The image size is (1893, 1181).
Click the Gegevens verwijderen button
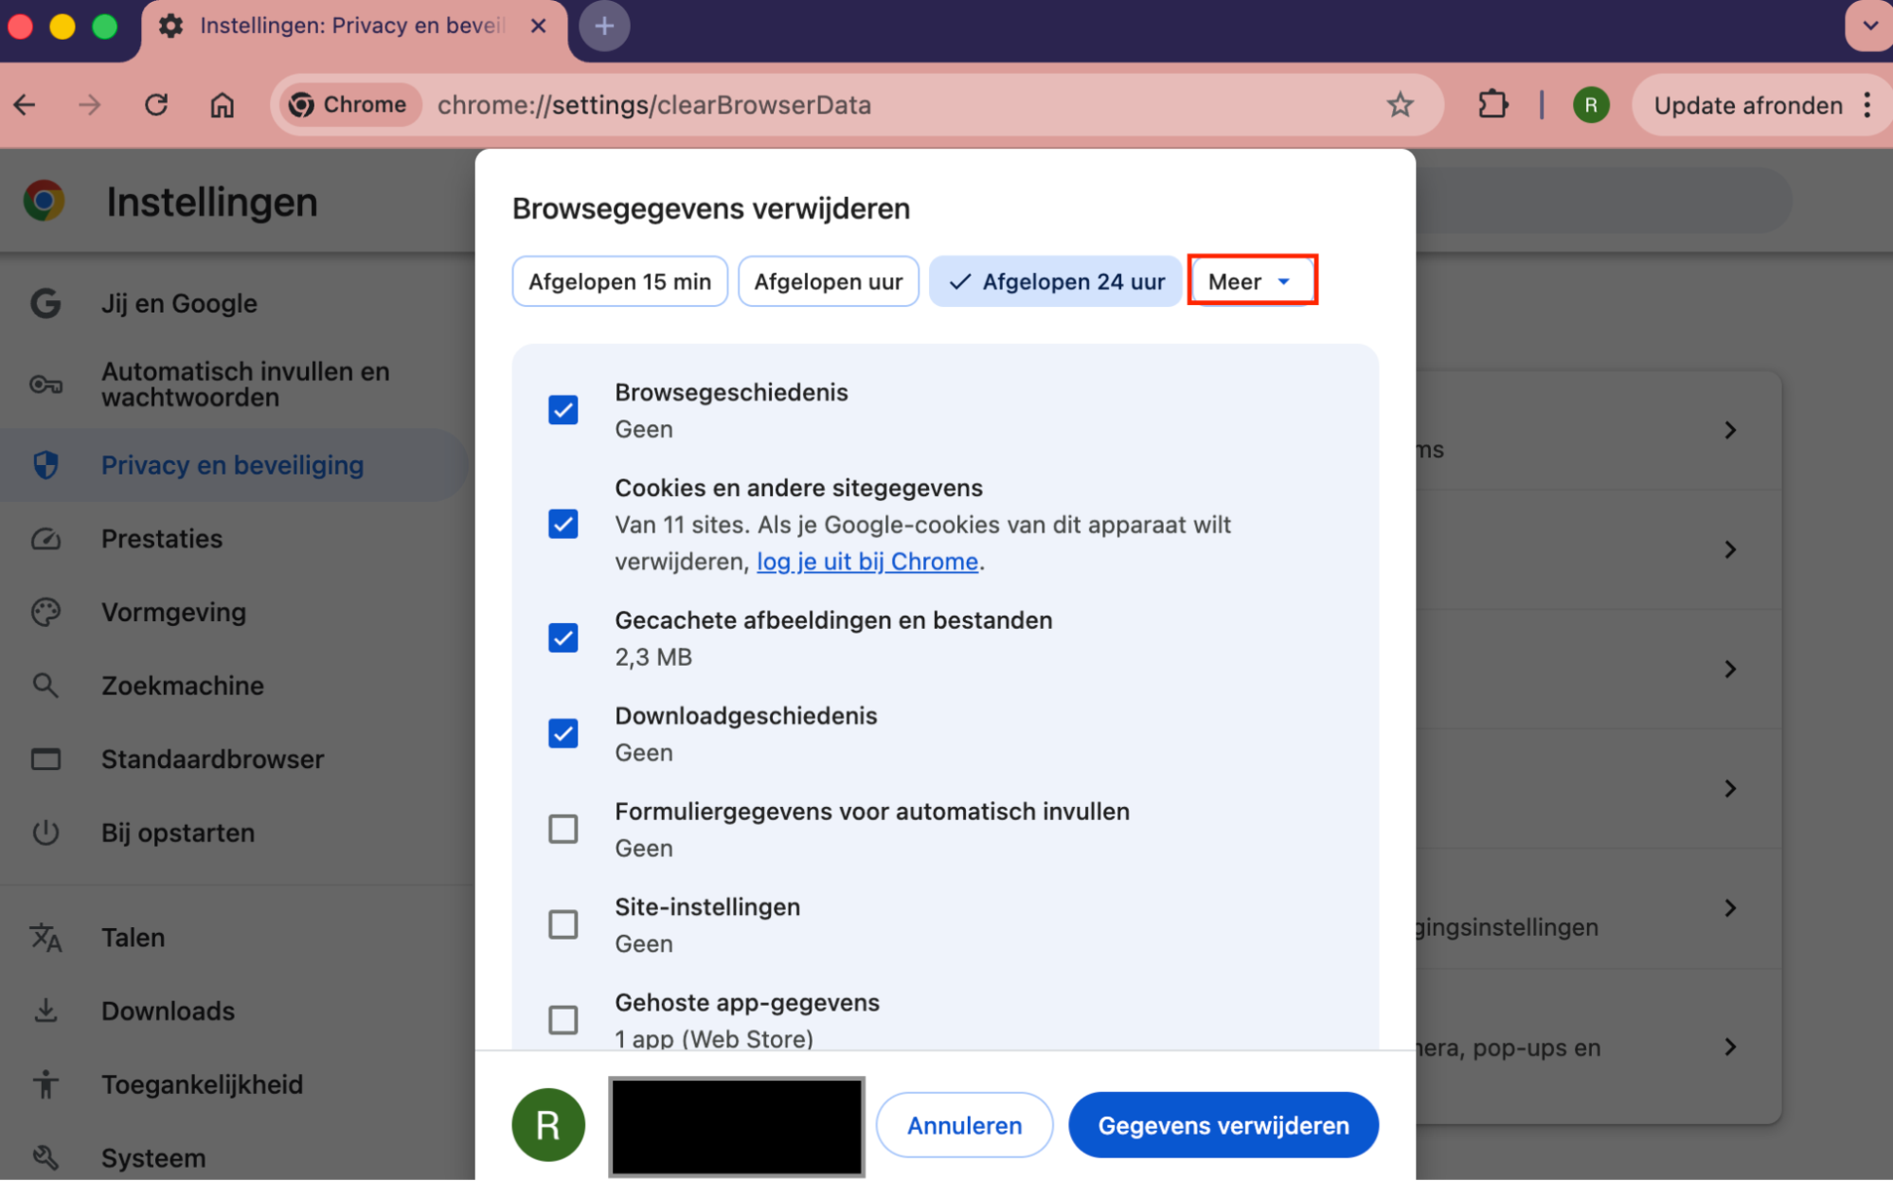[1223, 1125]
